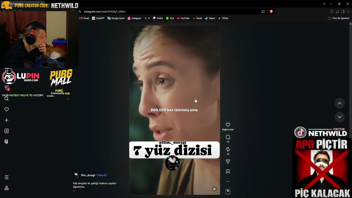Viewport: 352px width, 198px height.
Task: Go to the previous reel
Action: 340,103
